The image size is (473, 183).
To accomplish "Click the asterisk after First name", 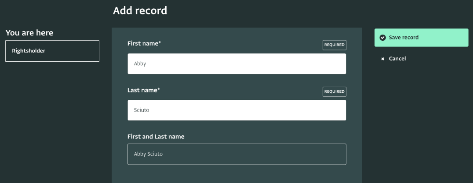I will (160, 43).
